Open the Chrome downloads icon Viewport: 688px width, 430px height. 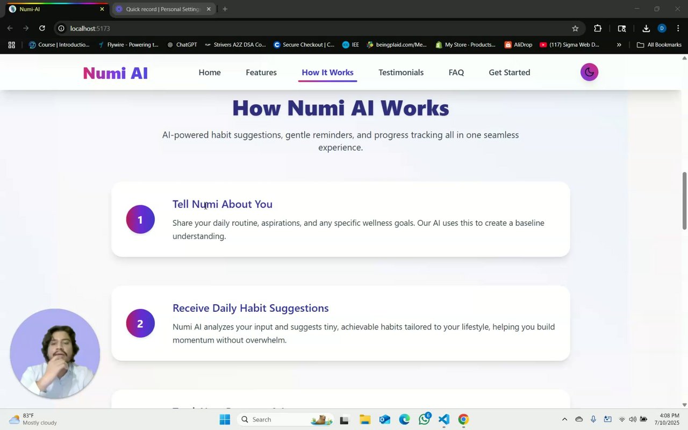(646, 28)
